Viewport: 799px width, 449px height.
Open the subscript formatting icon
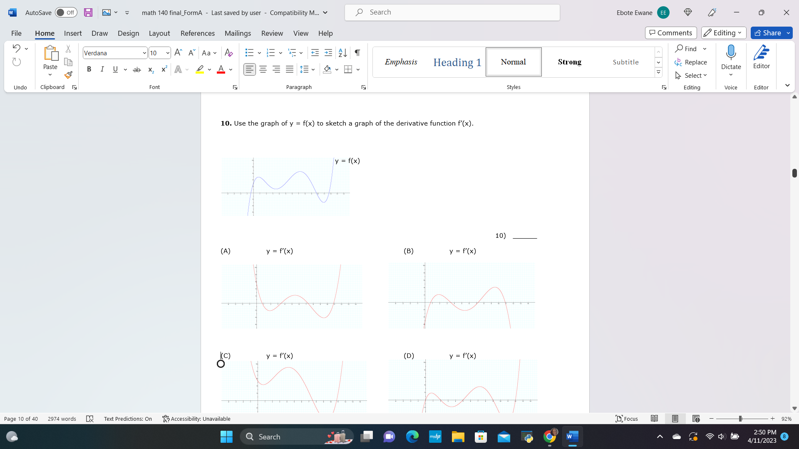coord(150,69)
